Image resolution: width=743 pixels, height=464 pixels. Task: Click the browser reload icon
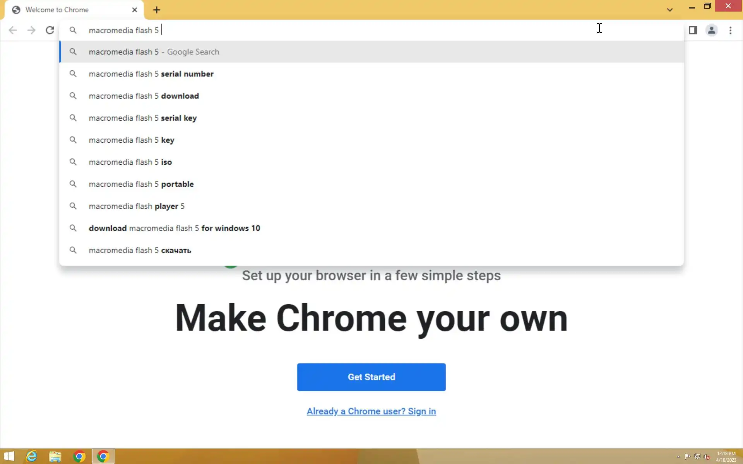coord(50,30)
